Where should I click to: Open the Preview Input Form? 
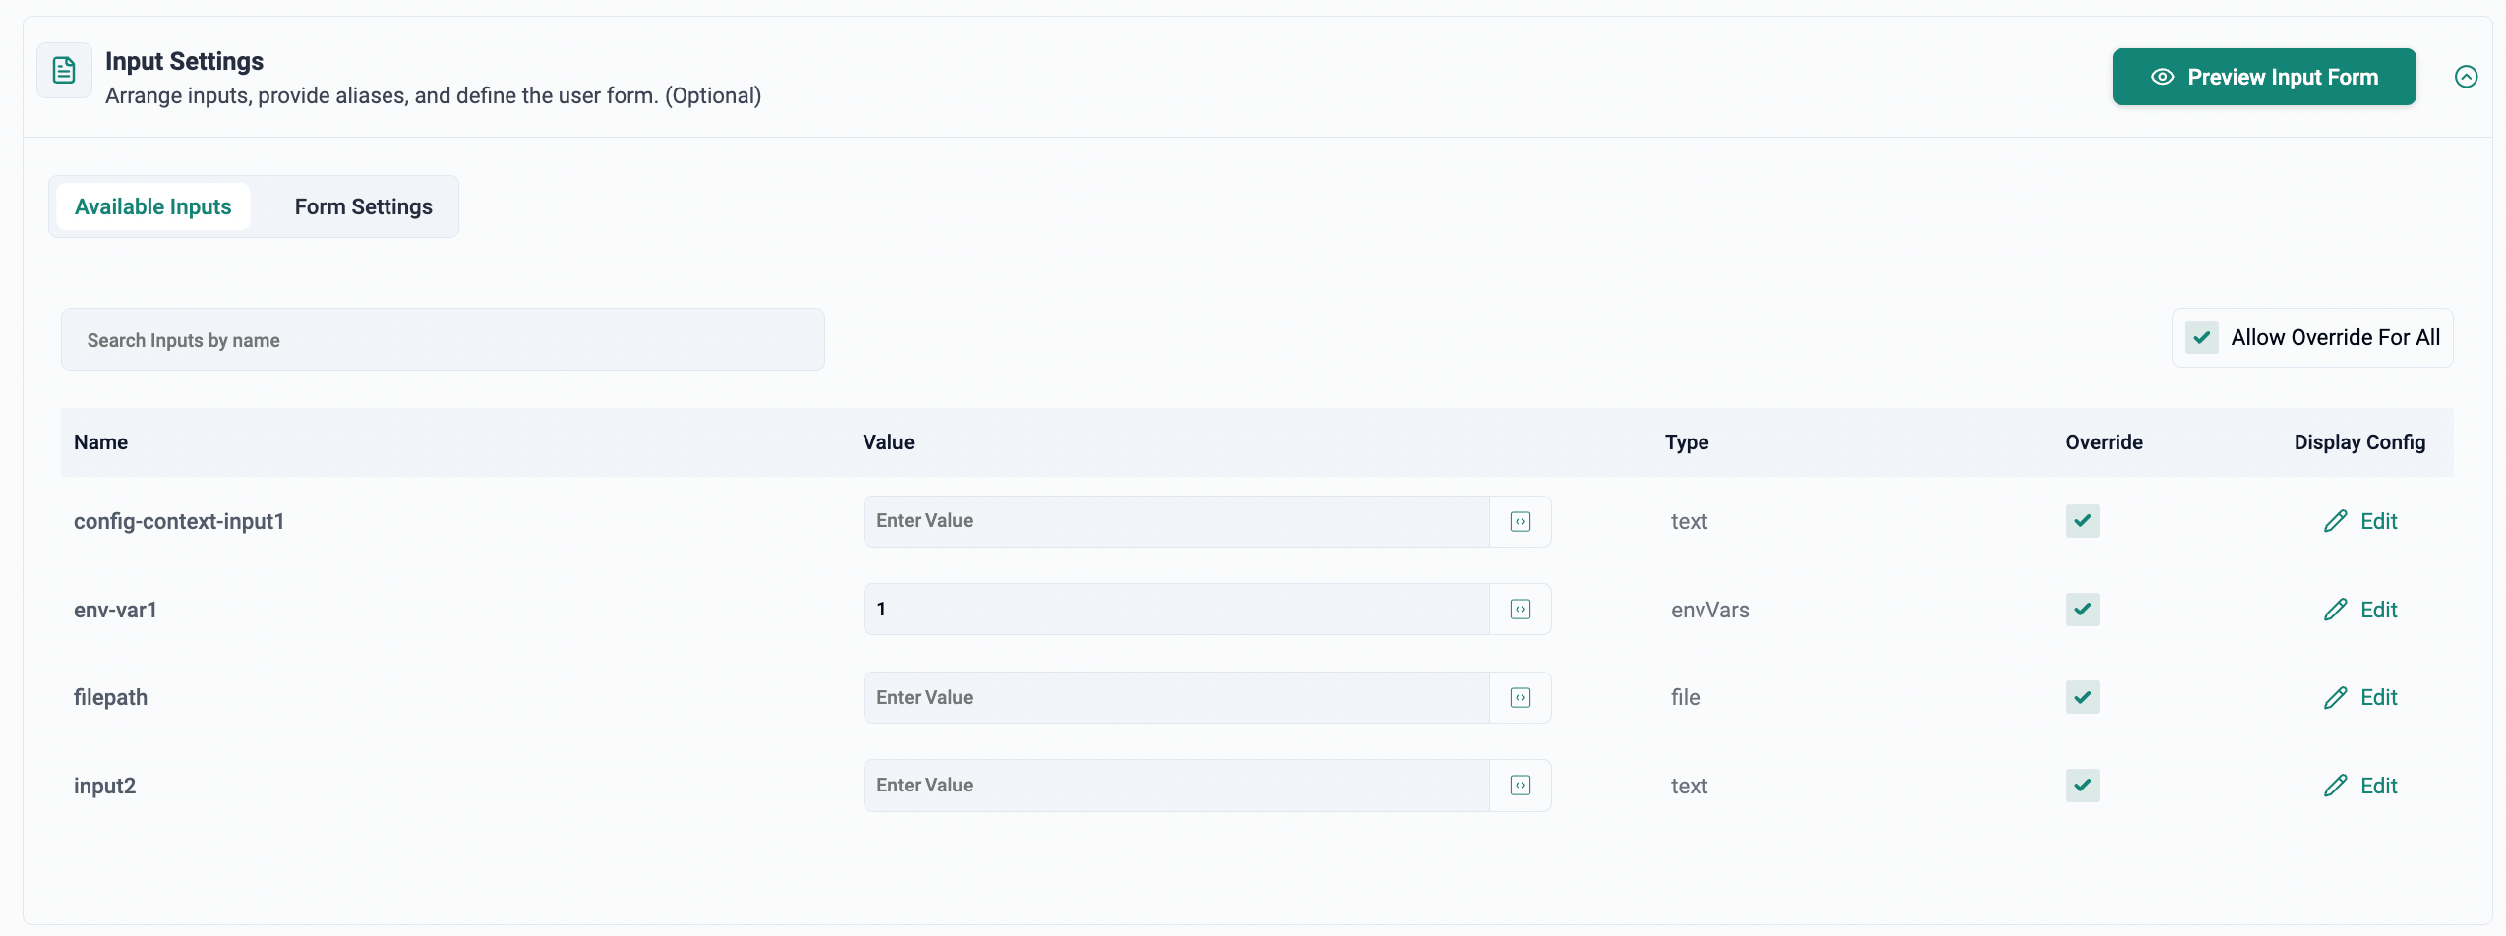click(2263, 77)
